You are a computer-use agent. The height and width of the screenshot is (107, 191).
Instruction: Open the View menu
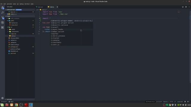click(15, 4)
